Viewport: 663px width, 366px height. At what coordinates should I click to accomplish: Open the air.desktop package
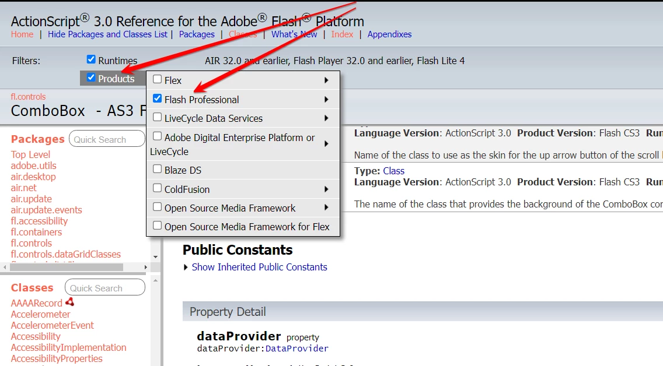coord(33,177)
